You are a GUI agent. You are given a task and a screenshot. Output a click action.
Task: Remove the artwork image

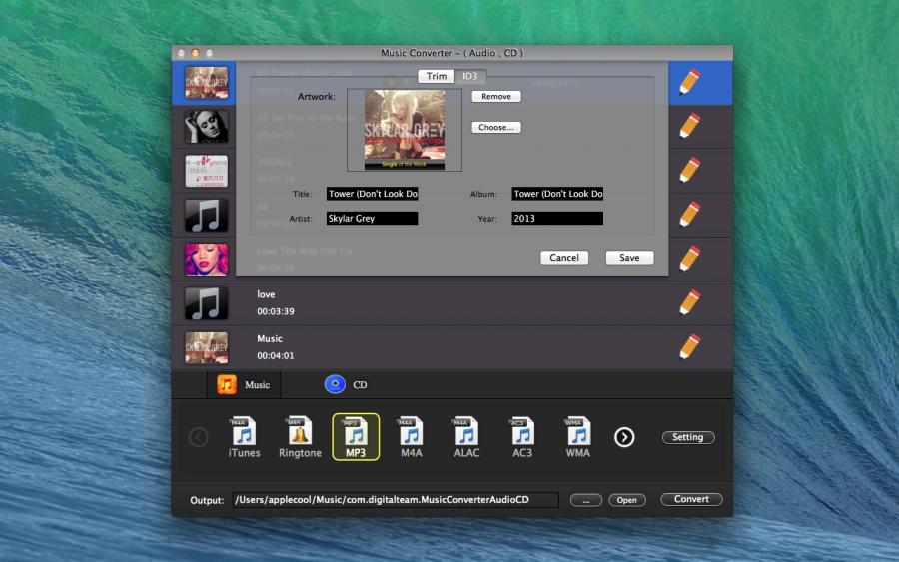pyautogui.click(x=496, y=96)
